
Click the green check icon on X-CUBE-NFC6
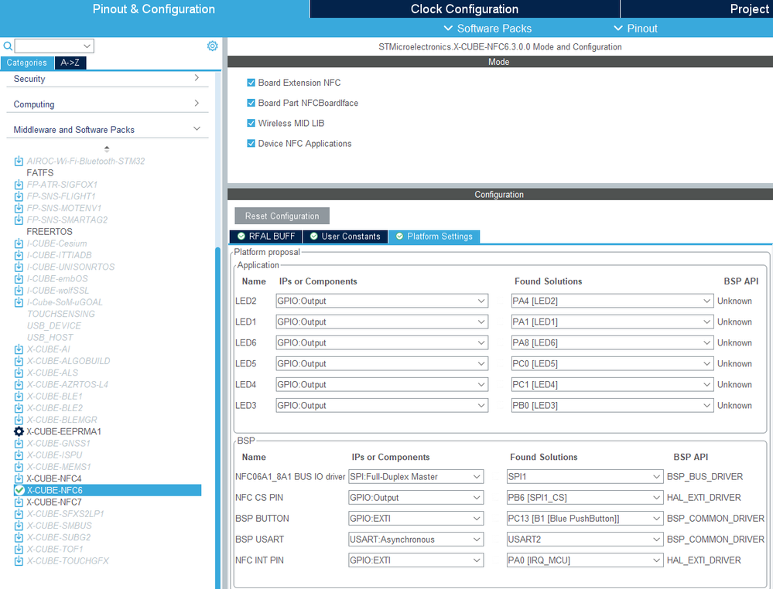(19, 490)
